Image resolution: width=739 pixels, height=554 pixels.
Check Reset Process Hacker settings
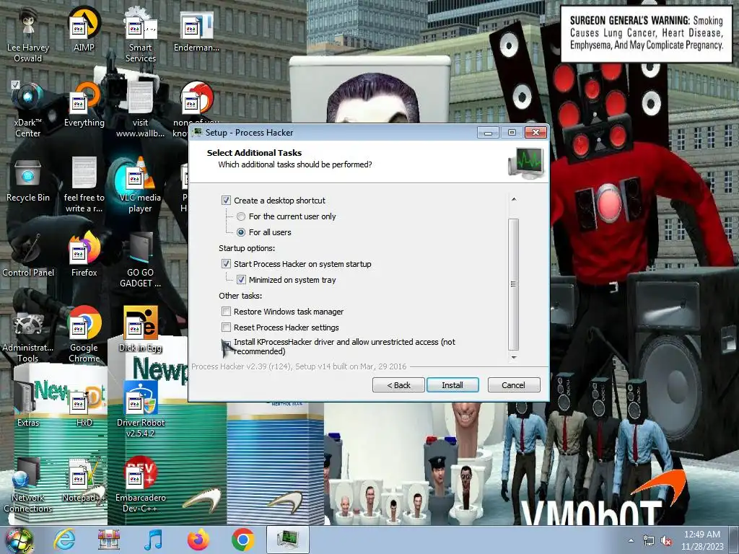(226, 327)
